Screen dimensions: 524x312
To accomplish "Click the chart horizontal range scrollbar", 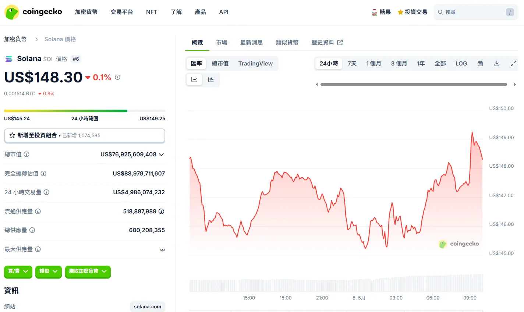I will 414,85.
